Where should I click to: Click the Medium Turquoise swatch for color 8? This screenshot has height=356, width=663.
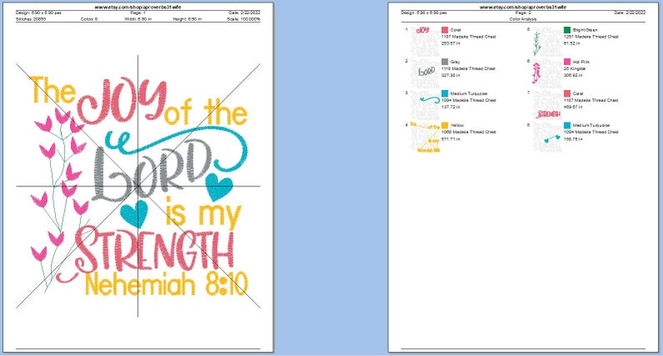tap(567, 125)
